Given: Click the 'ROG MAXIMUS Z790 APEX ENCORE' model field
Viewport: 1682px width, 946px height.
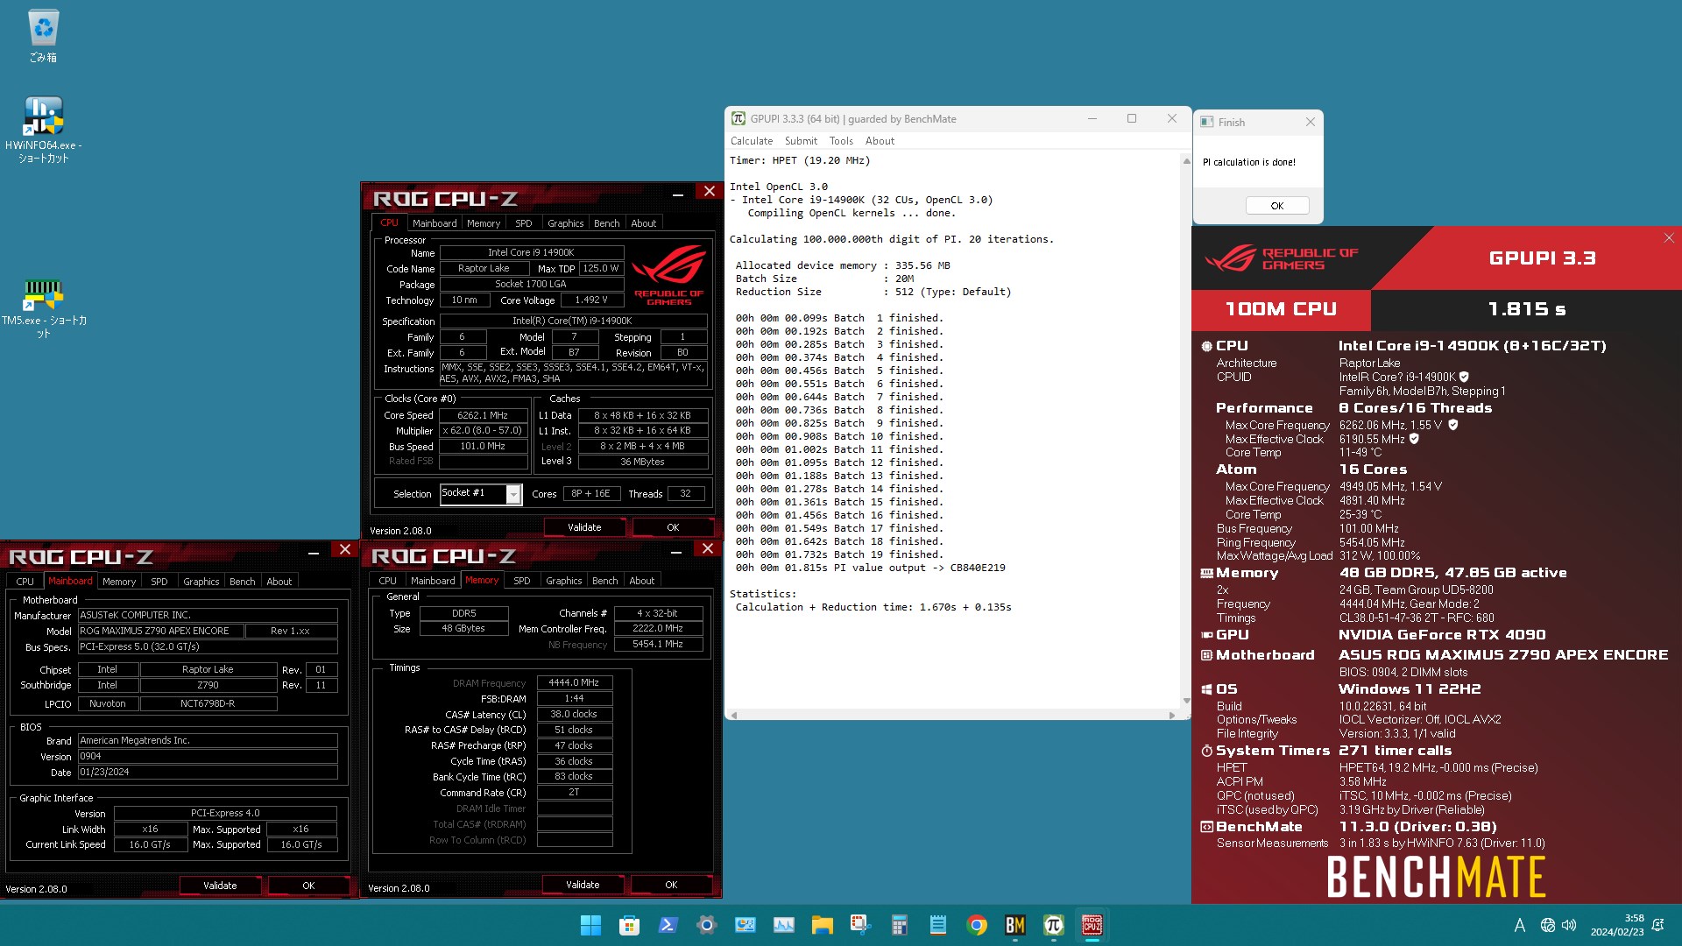Looking at the screenshot, I should (159, 631).
